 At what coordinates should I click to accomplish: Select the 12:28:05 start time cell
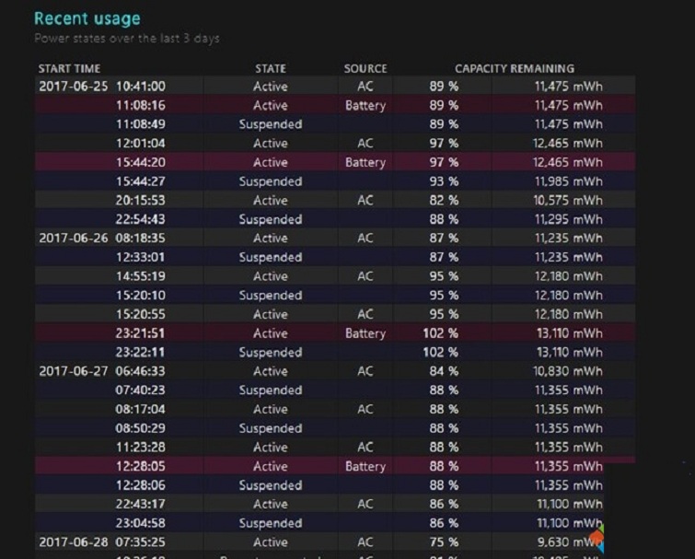(x=141, y=466)
